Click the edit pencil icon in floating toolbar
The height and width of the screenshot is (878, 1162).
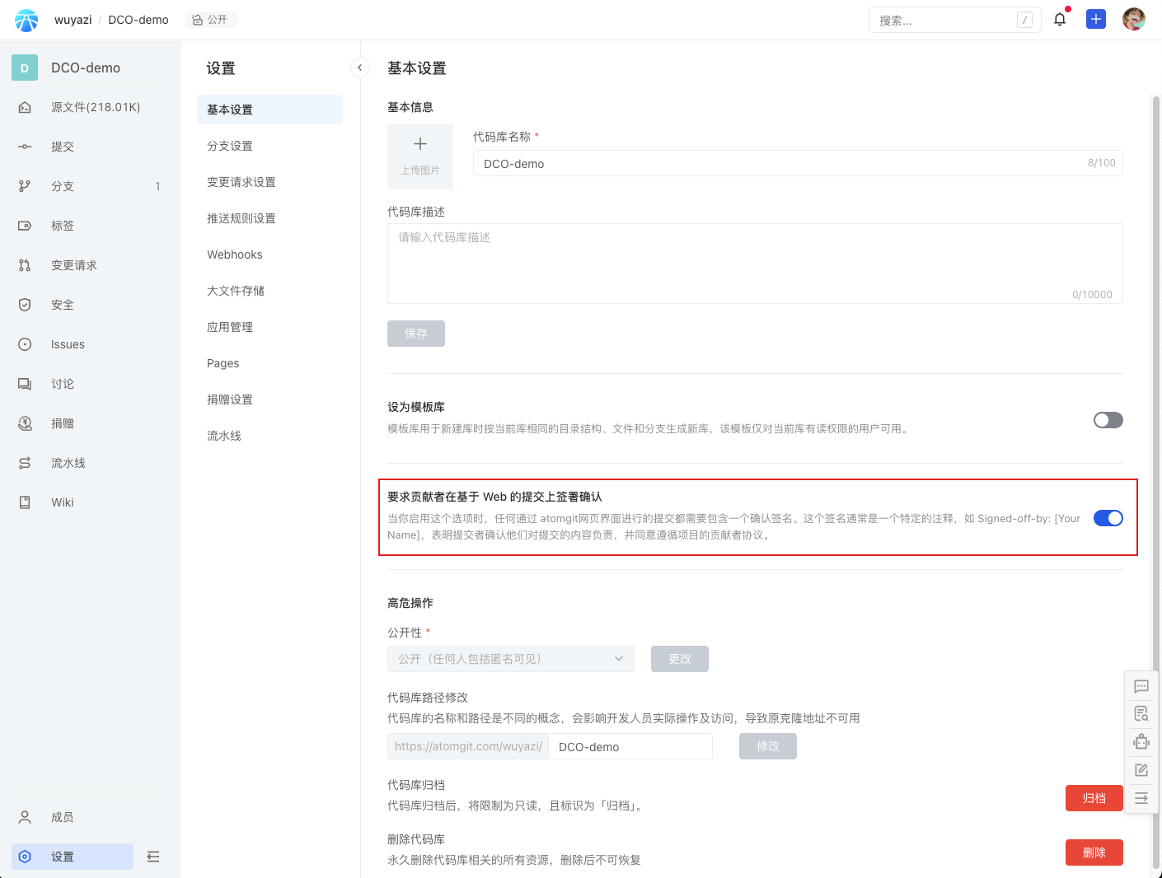point(1141,770)
